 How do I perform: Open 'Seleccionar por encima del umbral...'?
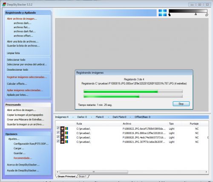[x=27, y=65]
